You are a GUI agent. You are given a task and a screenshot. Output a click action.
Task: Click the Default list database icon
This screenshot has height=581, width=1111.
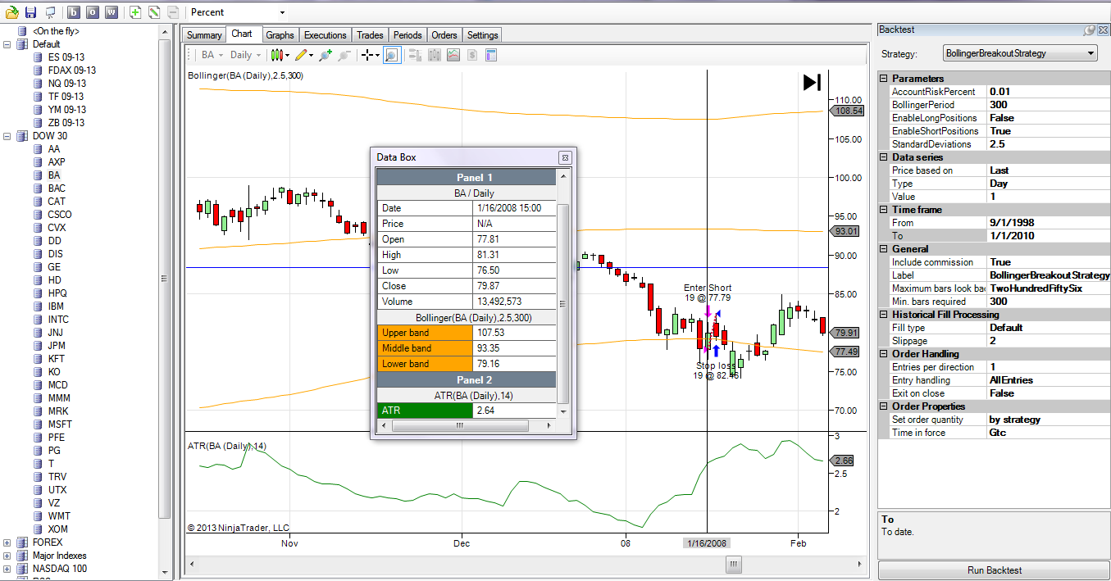[x=21, y=44]
